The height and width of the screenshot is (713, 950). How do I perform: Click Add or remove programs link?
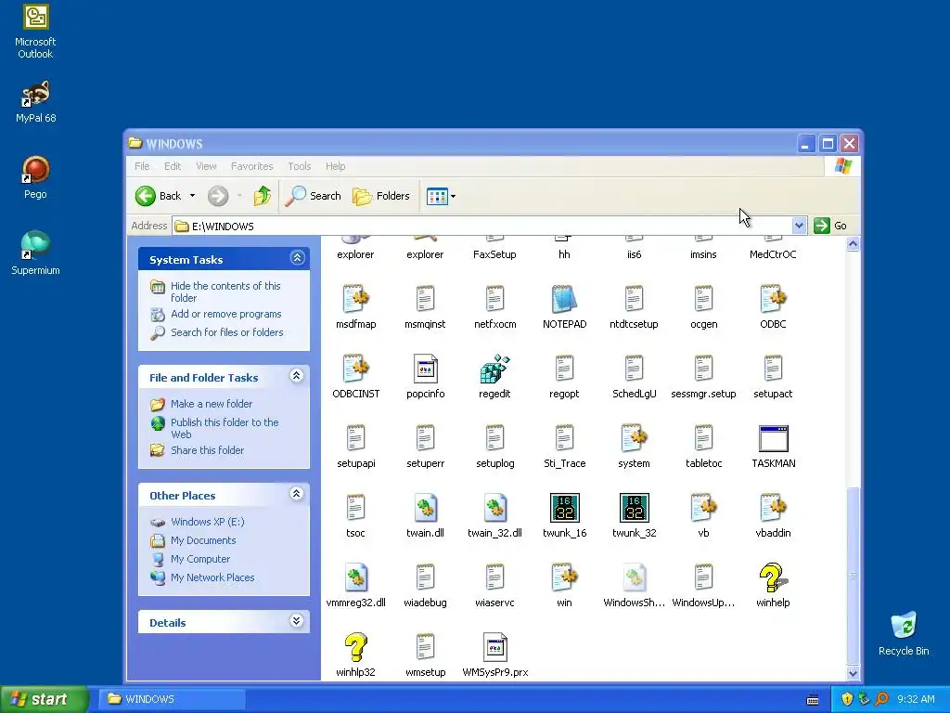point(226,314)
